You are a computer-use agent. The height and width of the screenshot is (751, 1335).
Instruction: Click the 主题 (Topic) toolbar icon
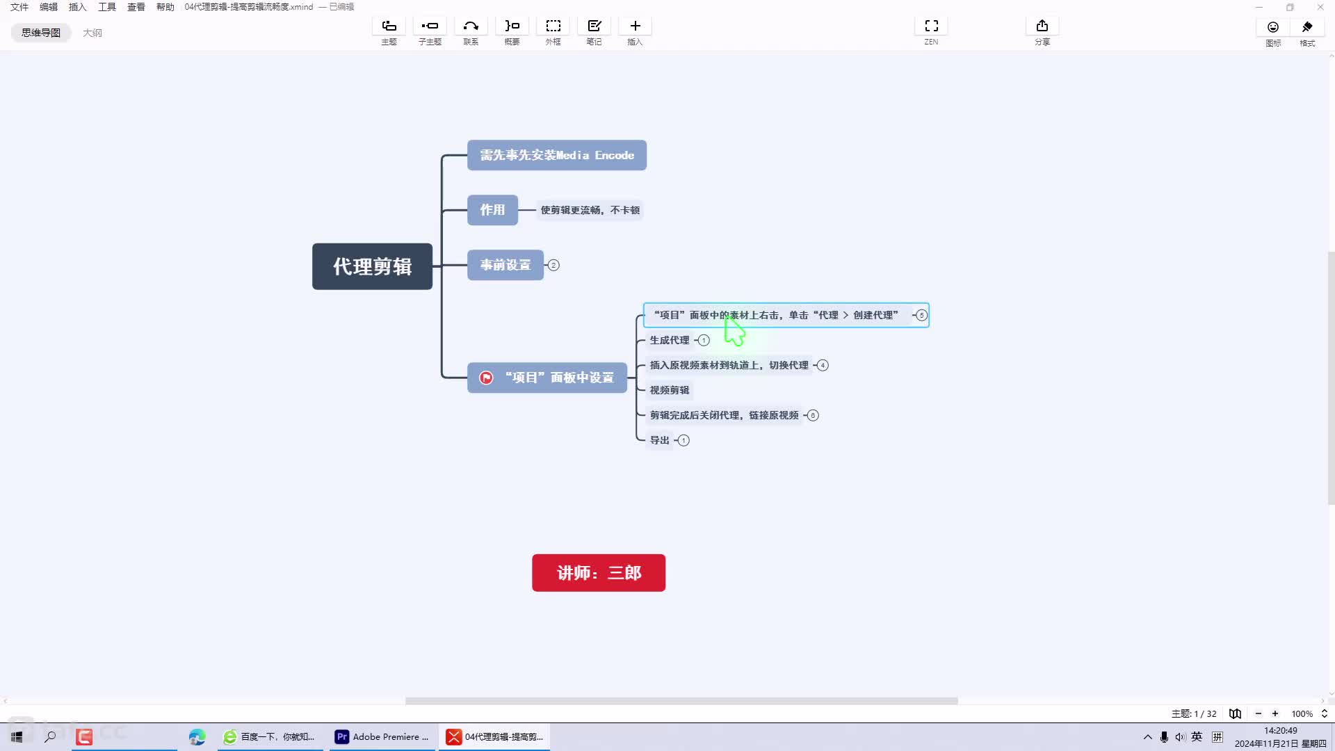[x=389, y=26]
